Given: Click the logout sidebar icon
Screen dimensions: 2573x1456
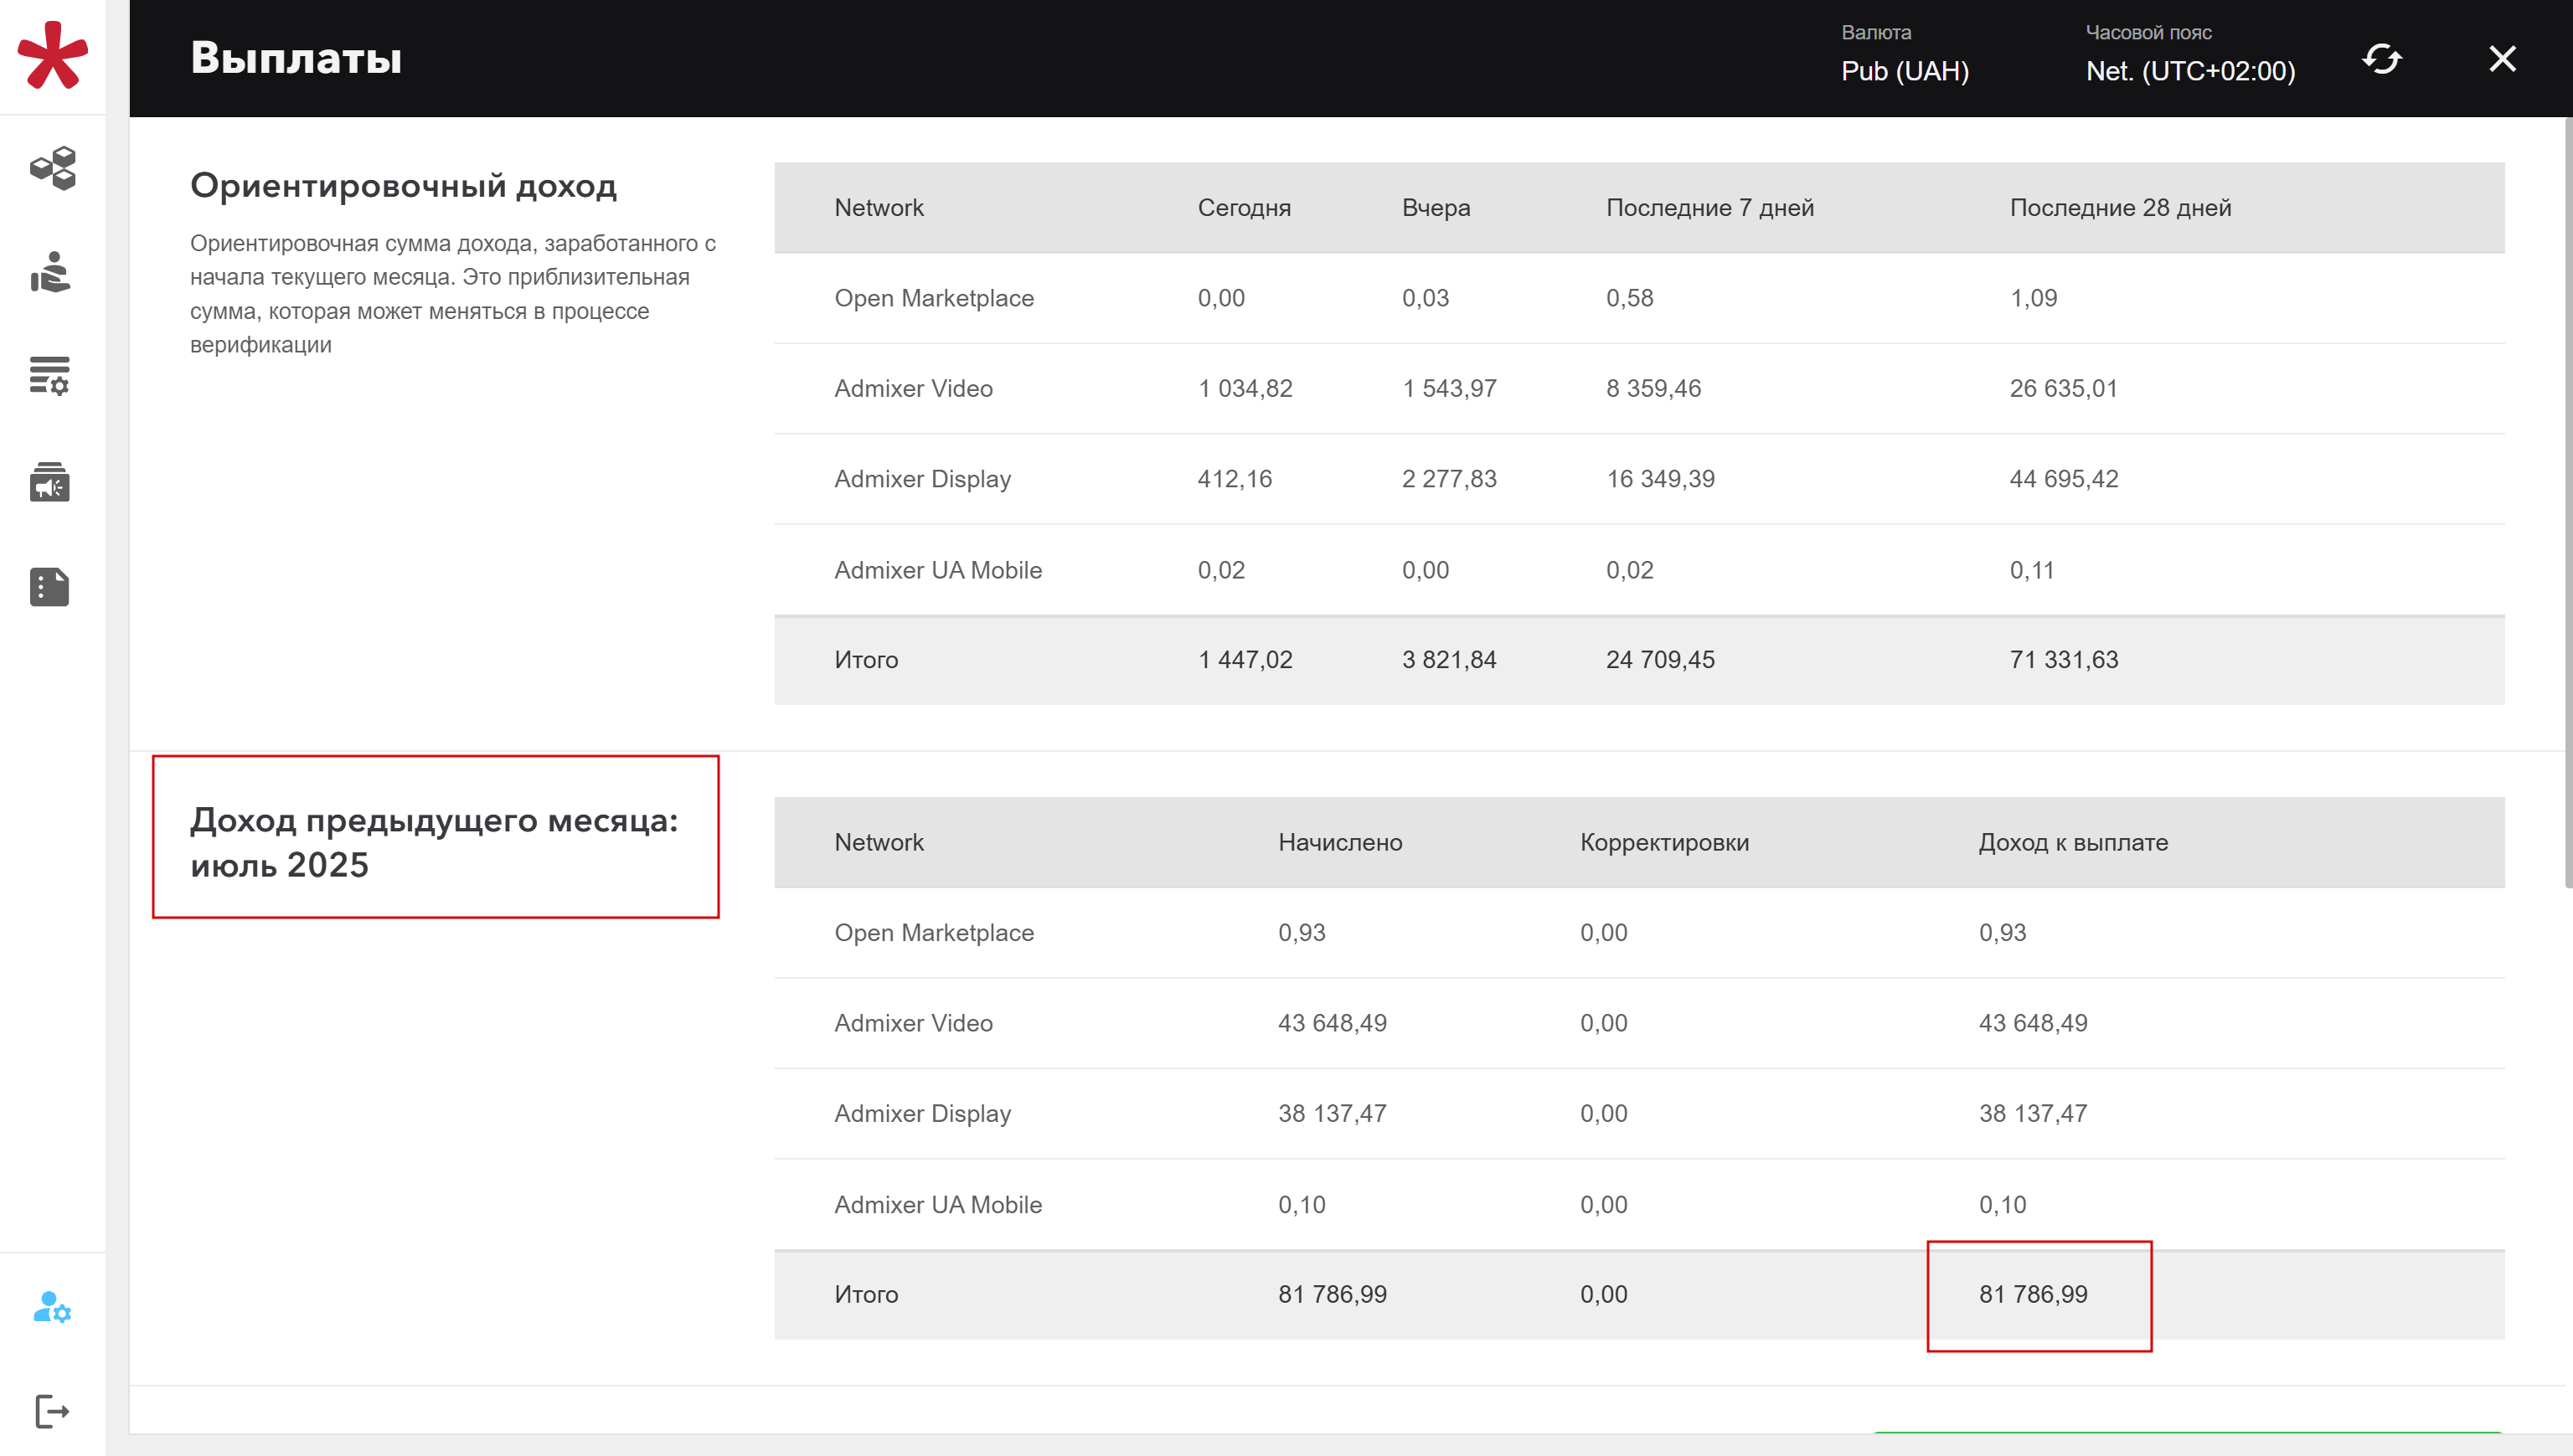Looking at the screenshot, I should pos(52,1411).
